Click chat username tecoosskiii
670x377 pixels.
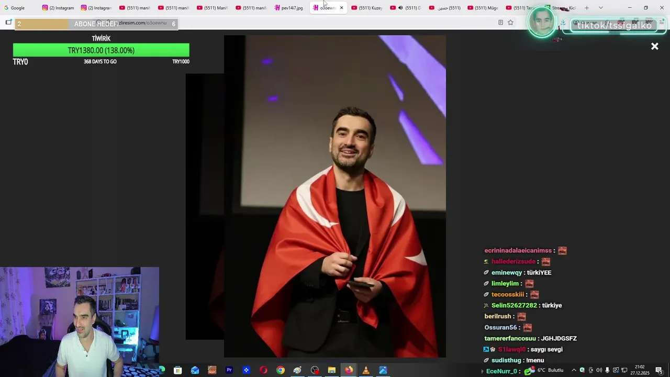tap(508, 295)
